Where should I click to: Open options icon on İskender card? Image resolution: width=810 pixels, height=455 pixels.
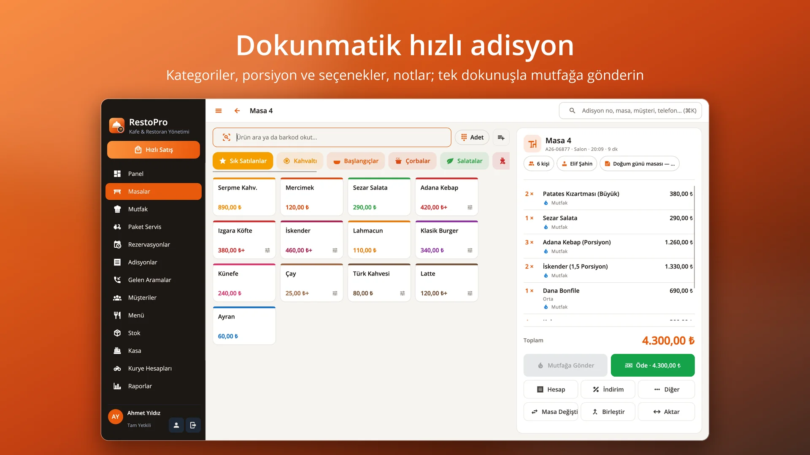click(335, 250)
